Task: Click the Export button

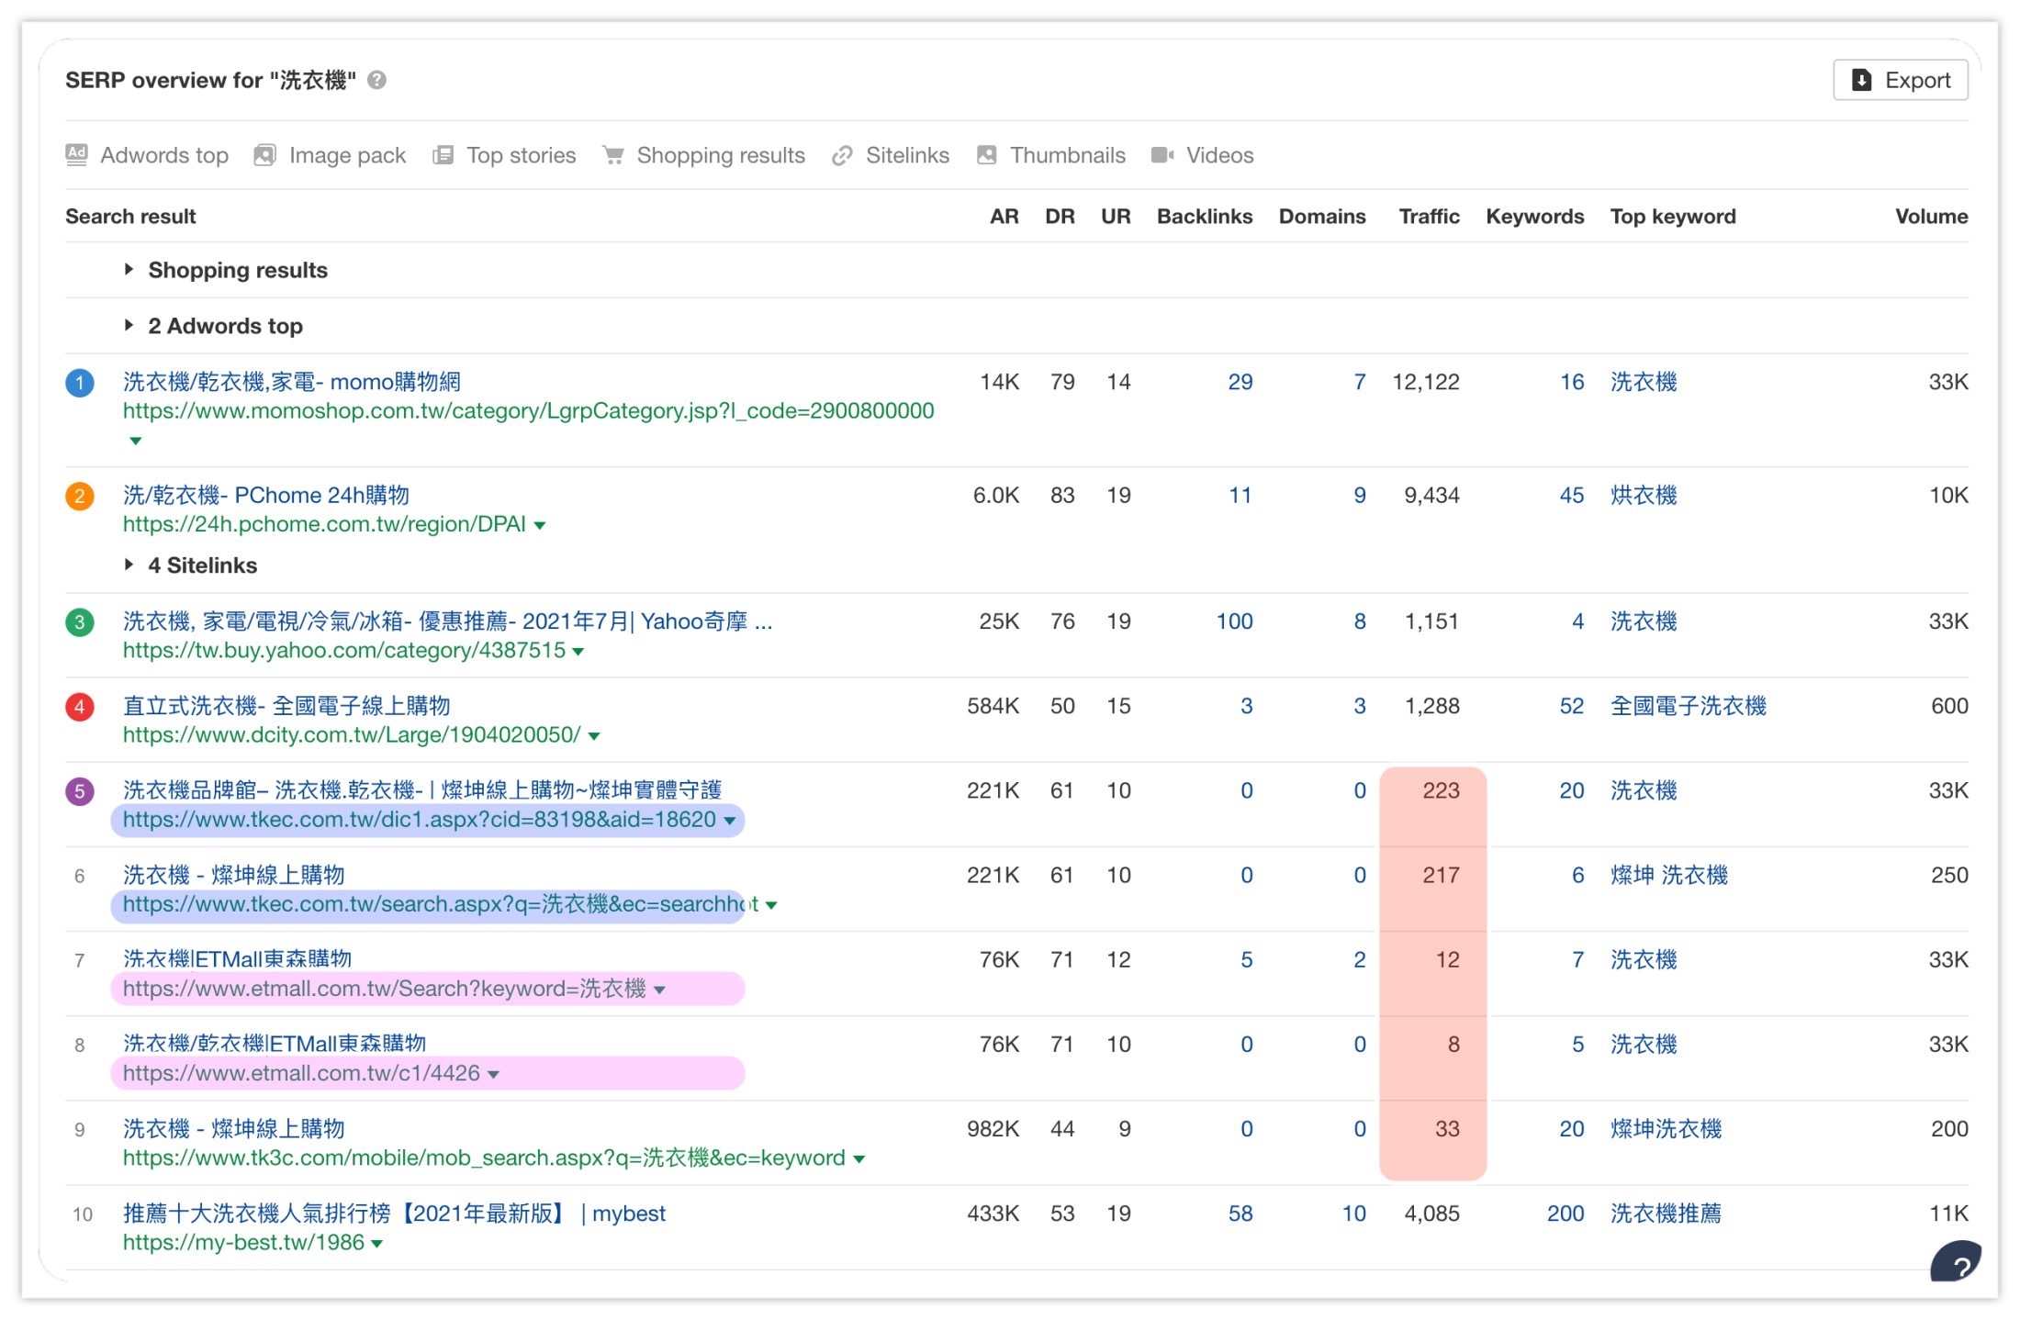Action: [1900, 81]
